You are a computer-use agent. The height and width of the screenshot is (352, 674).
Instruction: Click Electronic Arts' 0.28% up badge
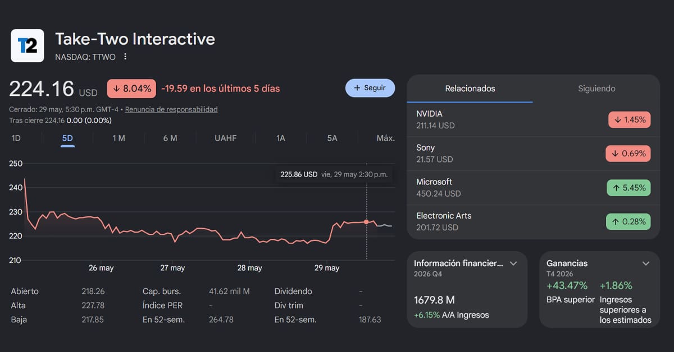tap(628, 221)
